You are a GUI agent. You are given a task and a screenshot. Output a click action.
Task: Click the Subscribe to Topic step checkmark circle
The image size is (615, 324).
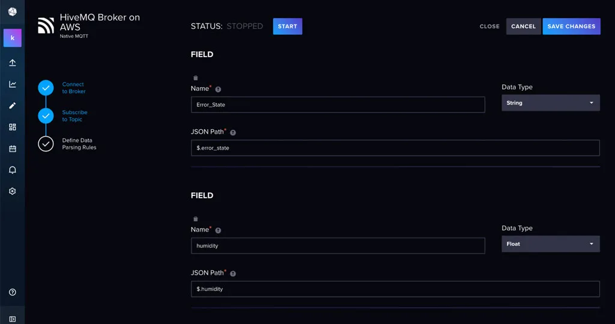(46, 116)
